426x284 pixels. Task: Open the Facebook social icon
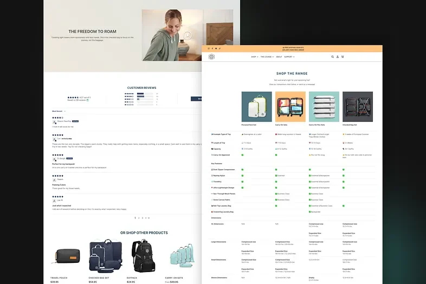click(212, 49)
